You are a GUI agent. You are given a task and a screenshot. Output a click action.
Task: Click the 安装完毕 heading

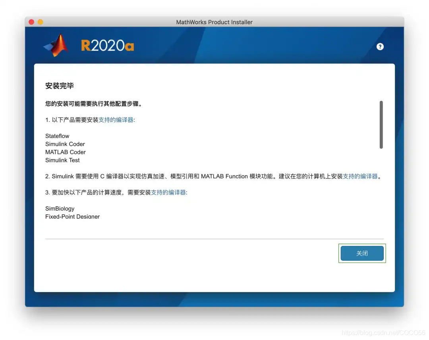pyautogui.click(x=59, y=86)
